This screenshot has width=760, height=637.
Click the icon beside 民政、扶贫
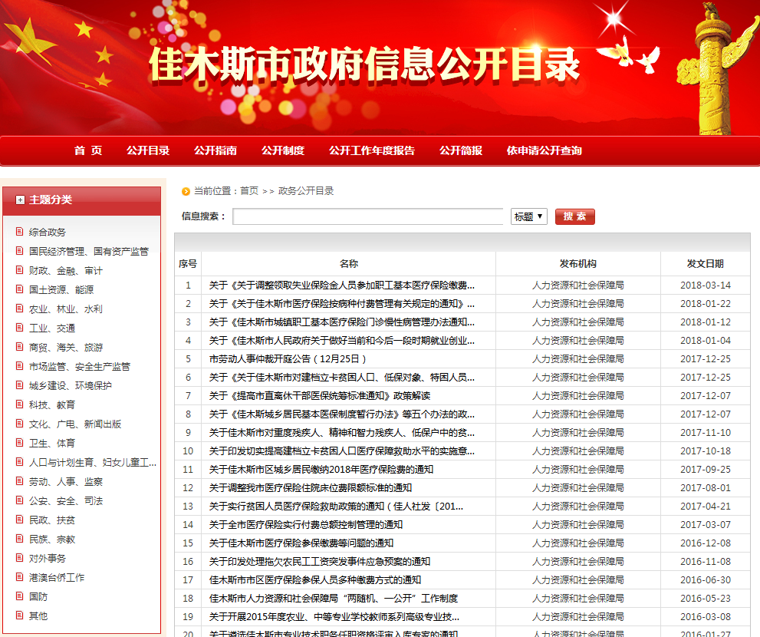tap(20, 520)
